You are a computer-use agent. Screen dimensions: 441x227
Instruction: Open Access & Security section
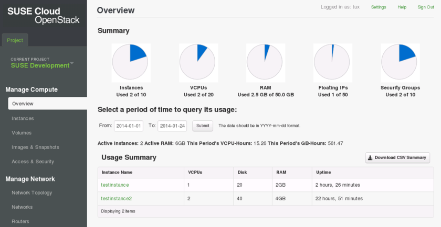33,162
